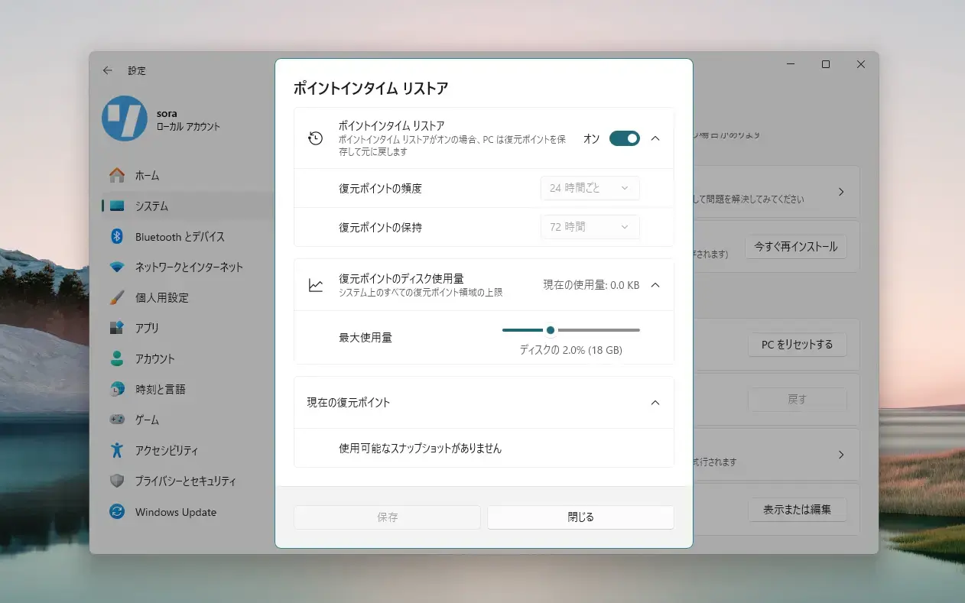965x603 pixels.
Task: Open ネットワークとインターネット wifi icon
Action: point(117,267)
